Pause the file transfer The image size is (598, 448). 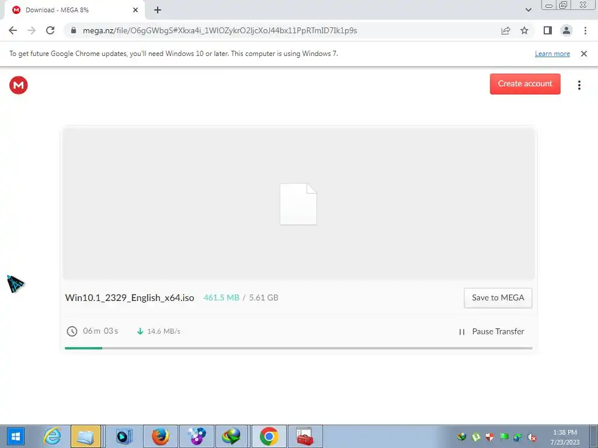tap(492, 331)
